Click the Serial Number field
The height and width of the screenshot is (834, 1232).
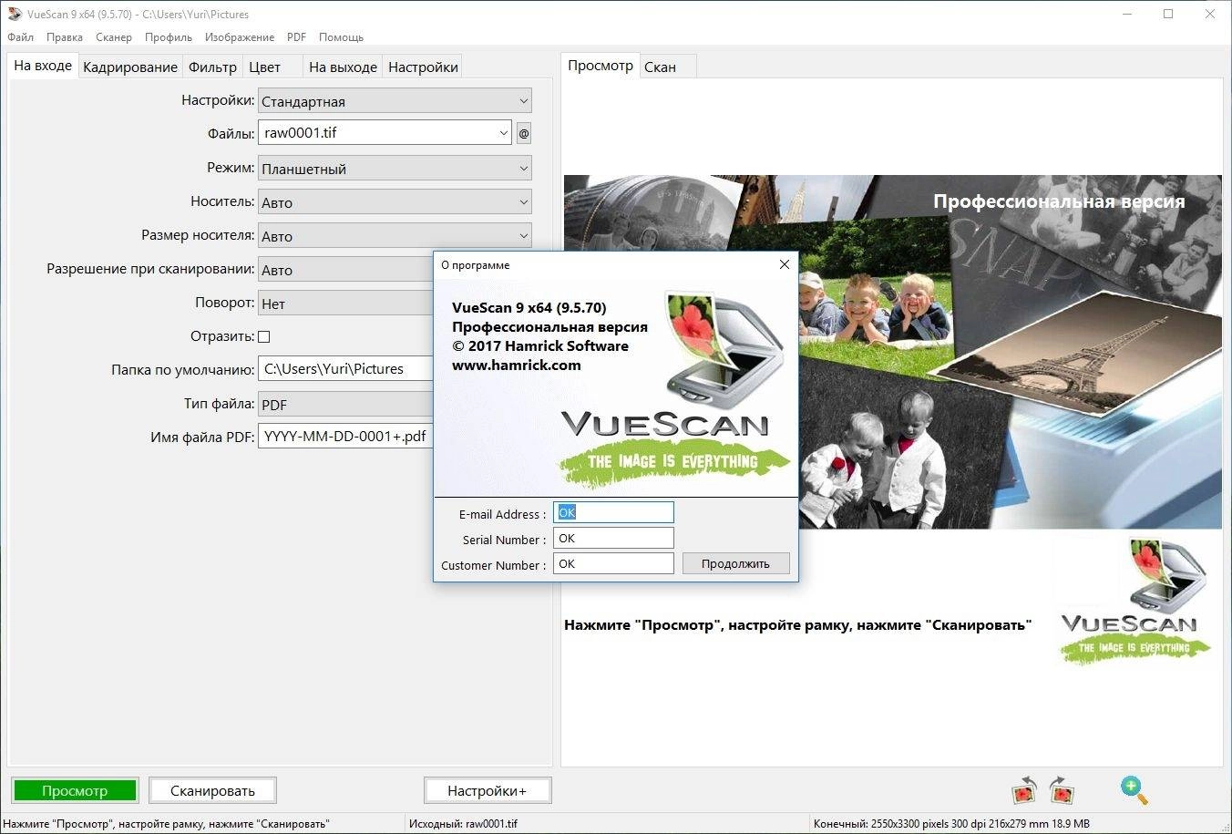pyautogui.click(x=613, y=538)
